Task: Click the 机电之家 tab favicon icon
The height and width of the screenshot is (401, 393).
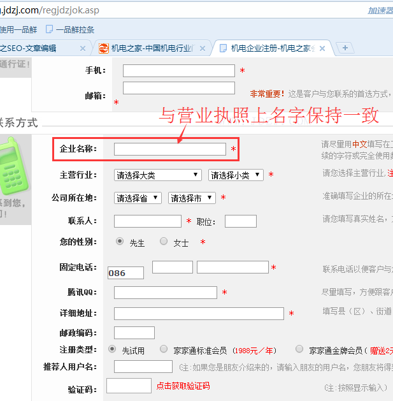Action: [104, 48]
